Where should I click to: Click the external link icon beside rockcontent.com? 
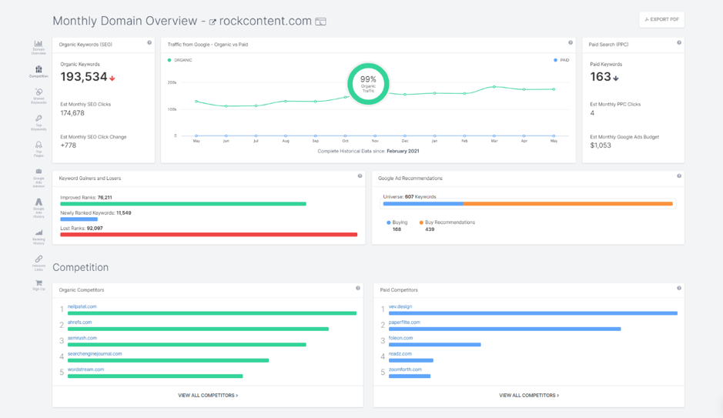(213, 22)
